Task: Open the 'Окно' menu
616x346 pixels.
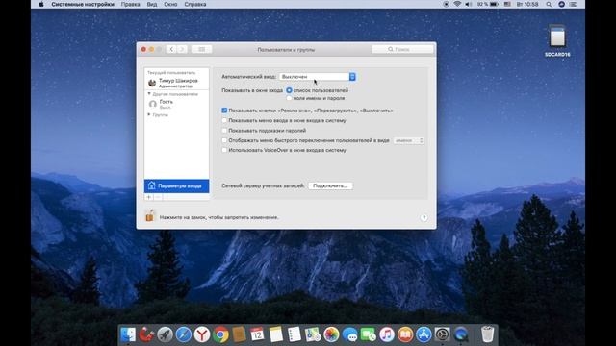Action: (x=170, y=4)
